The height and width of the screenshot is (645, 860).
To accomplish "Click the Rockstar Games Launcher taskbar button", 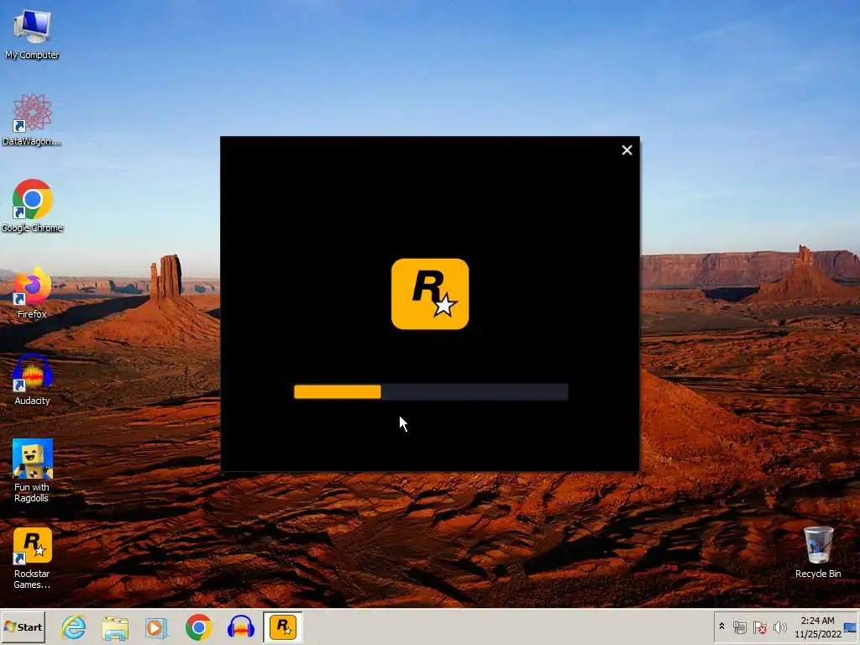I will pos(283,627).
